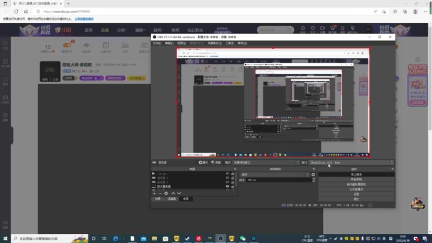Open the 视图 menu in OBS
Screen dimensions: 432x243
[x=181, y=43]
